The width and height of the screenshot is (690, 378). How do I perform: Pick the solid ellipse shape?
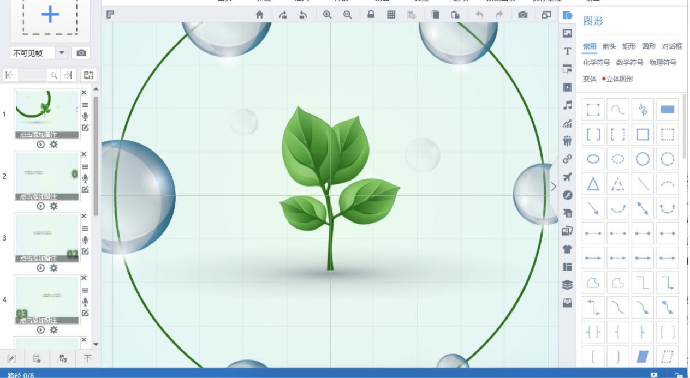[593, 159]
